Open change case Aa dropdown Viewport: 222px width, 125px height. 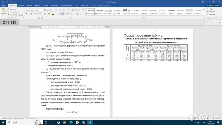[51, 10]
